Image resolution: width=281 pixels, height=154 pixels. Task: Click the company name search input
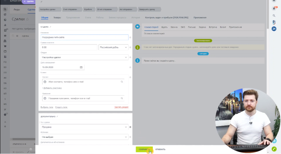(83, 98)
